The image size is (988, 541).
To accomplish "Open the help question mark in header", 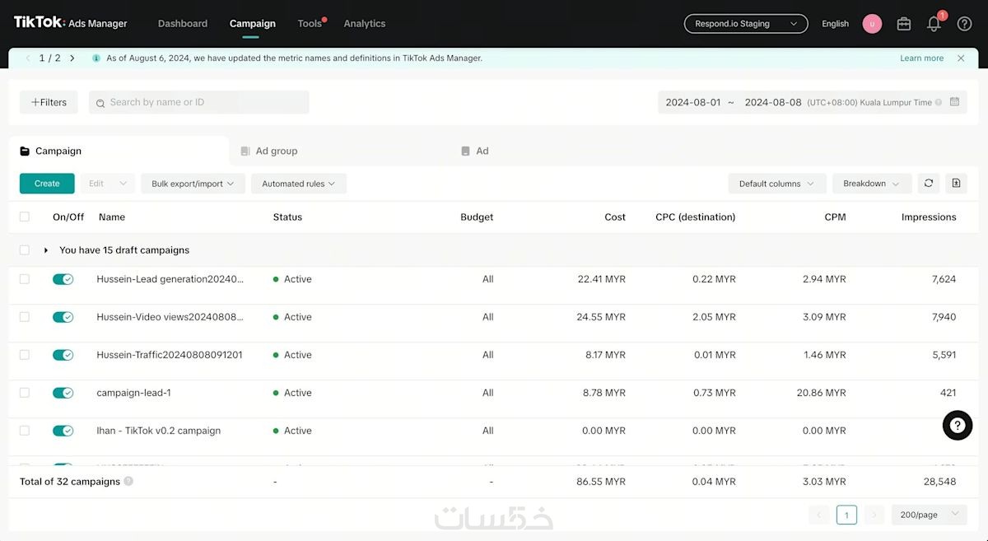I will tap(964, 24).
